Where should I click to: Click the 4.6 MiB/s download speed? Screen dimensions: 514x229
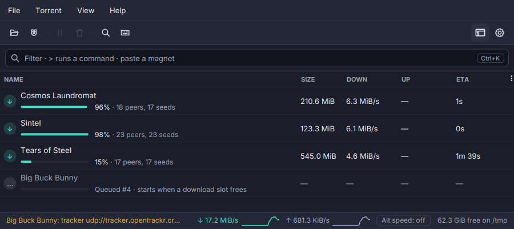(x=363, y=156)
